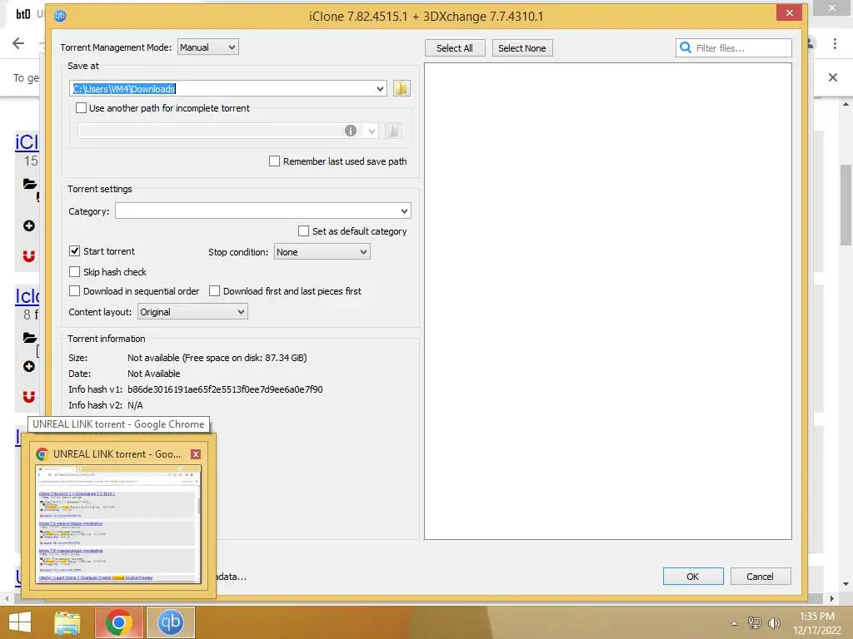
Task: Enable Download in sequential order
Action: click(x=74, y=291)
